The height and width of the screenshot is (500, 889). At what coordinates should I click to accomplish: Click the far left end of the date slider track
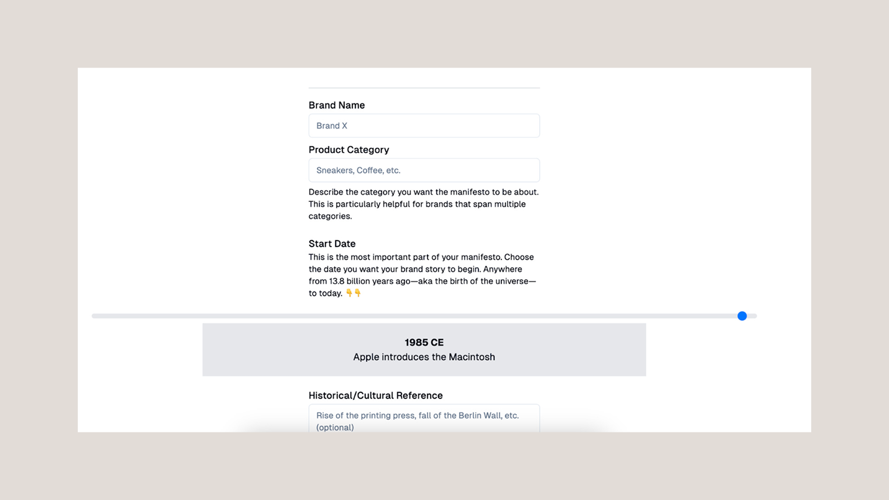coord(94,316)
